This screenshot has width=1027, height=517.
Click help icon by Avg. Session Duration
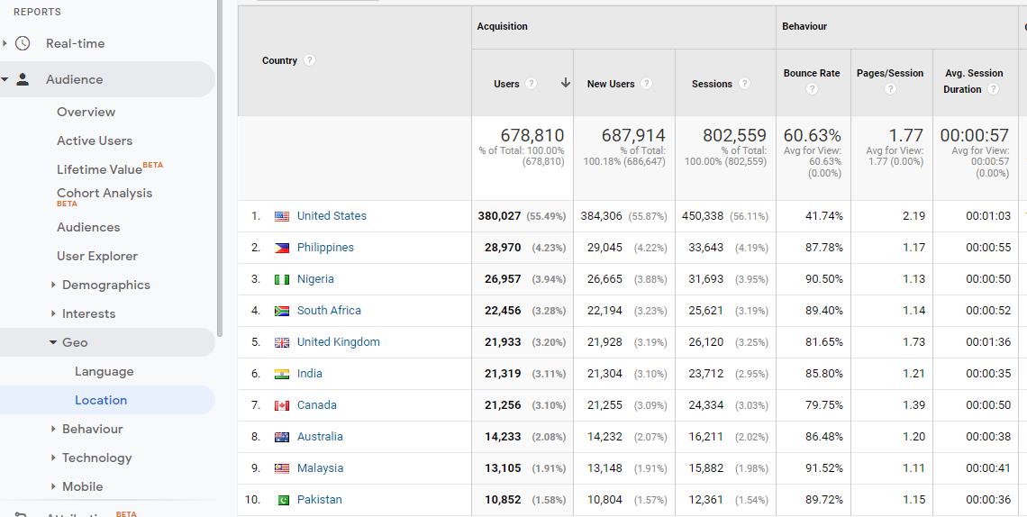click(993, 89)
